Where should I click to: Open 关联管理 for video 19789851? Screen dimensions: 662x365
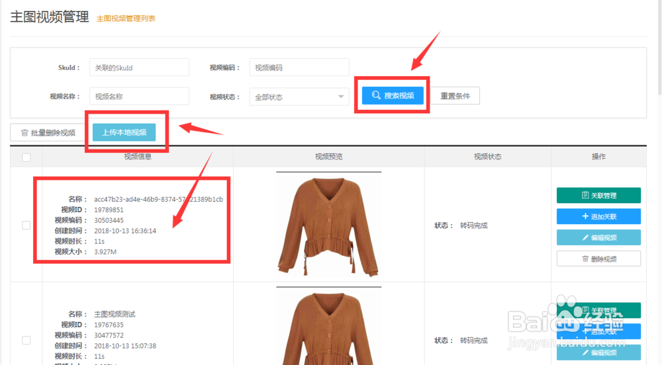[x=598, y=195]
